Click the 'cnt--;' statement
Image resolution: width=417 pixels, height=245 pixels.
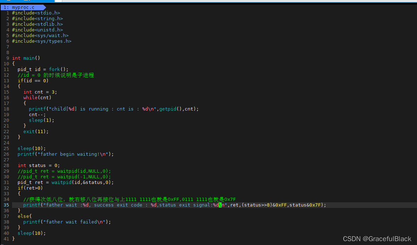37,114
